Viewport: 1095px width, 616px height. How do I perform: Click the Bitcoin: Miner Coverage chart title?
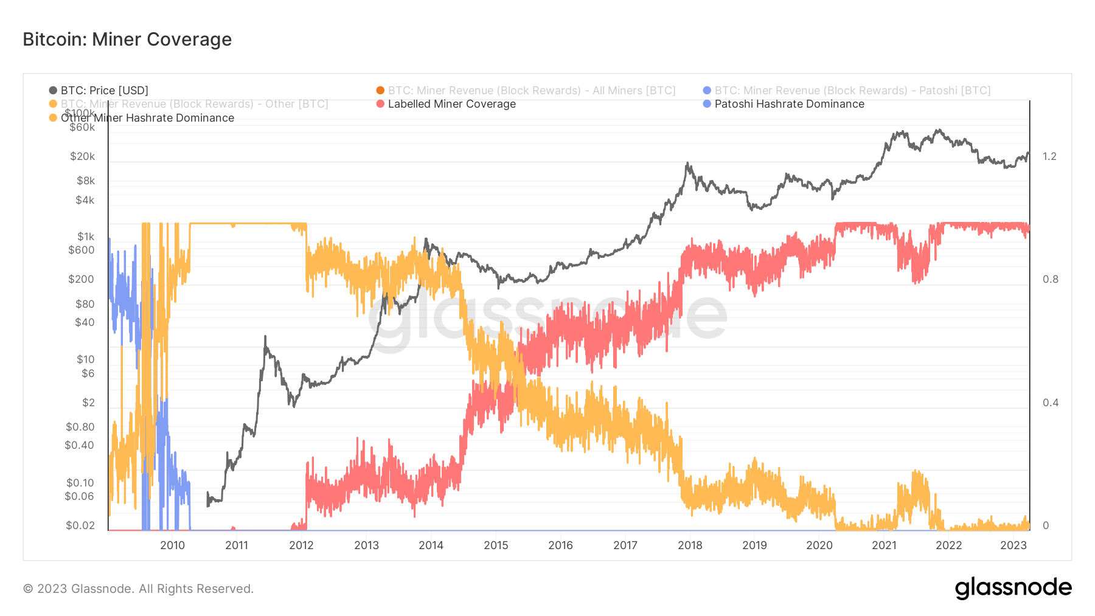pos(127,40)
